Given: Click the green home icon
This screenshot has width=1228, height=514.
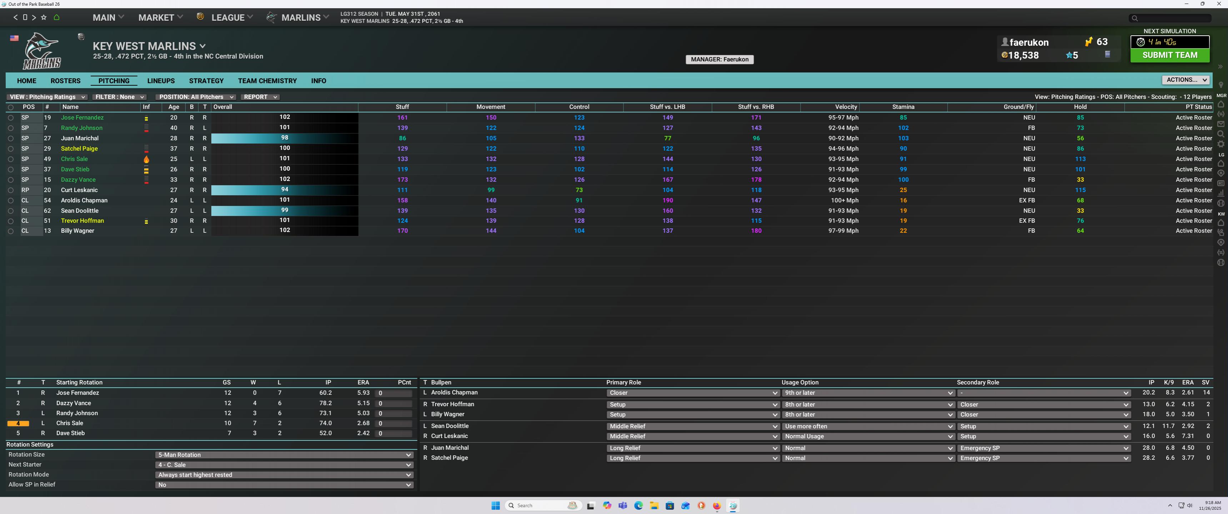Looking at the screenshot, I should [x=57, y=17].
